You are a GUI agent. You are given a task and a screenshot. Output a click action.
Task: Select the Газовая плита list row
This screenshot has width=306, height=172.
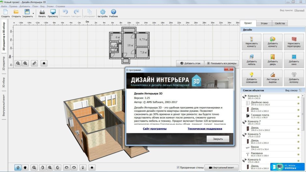pos(271,116)
